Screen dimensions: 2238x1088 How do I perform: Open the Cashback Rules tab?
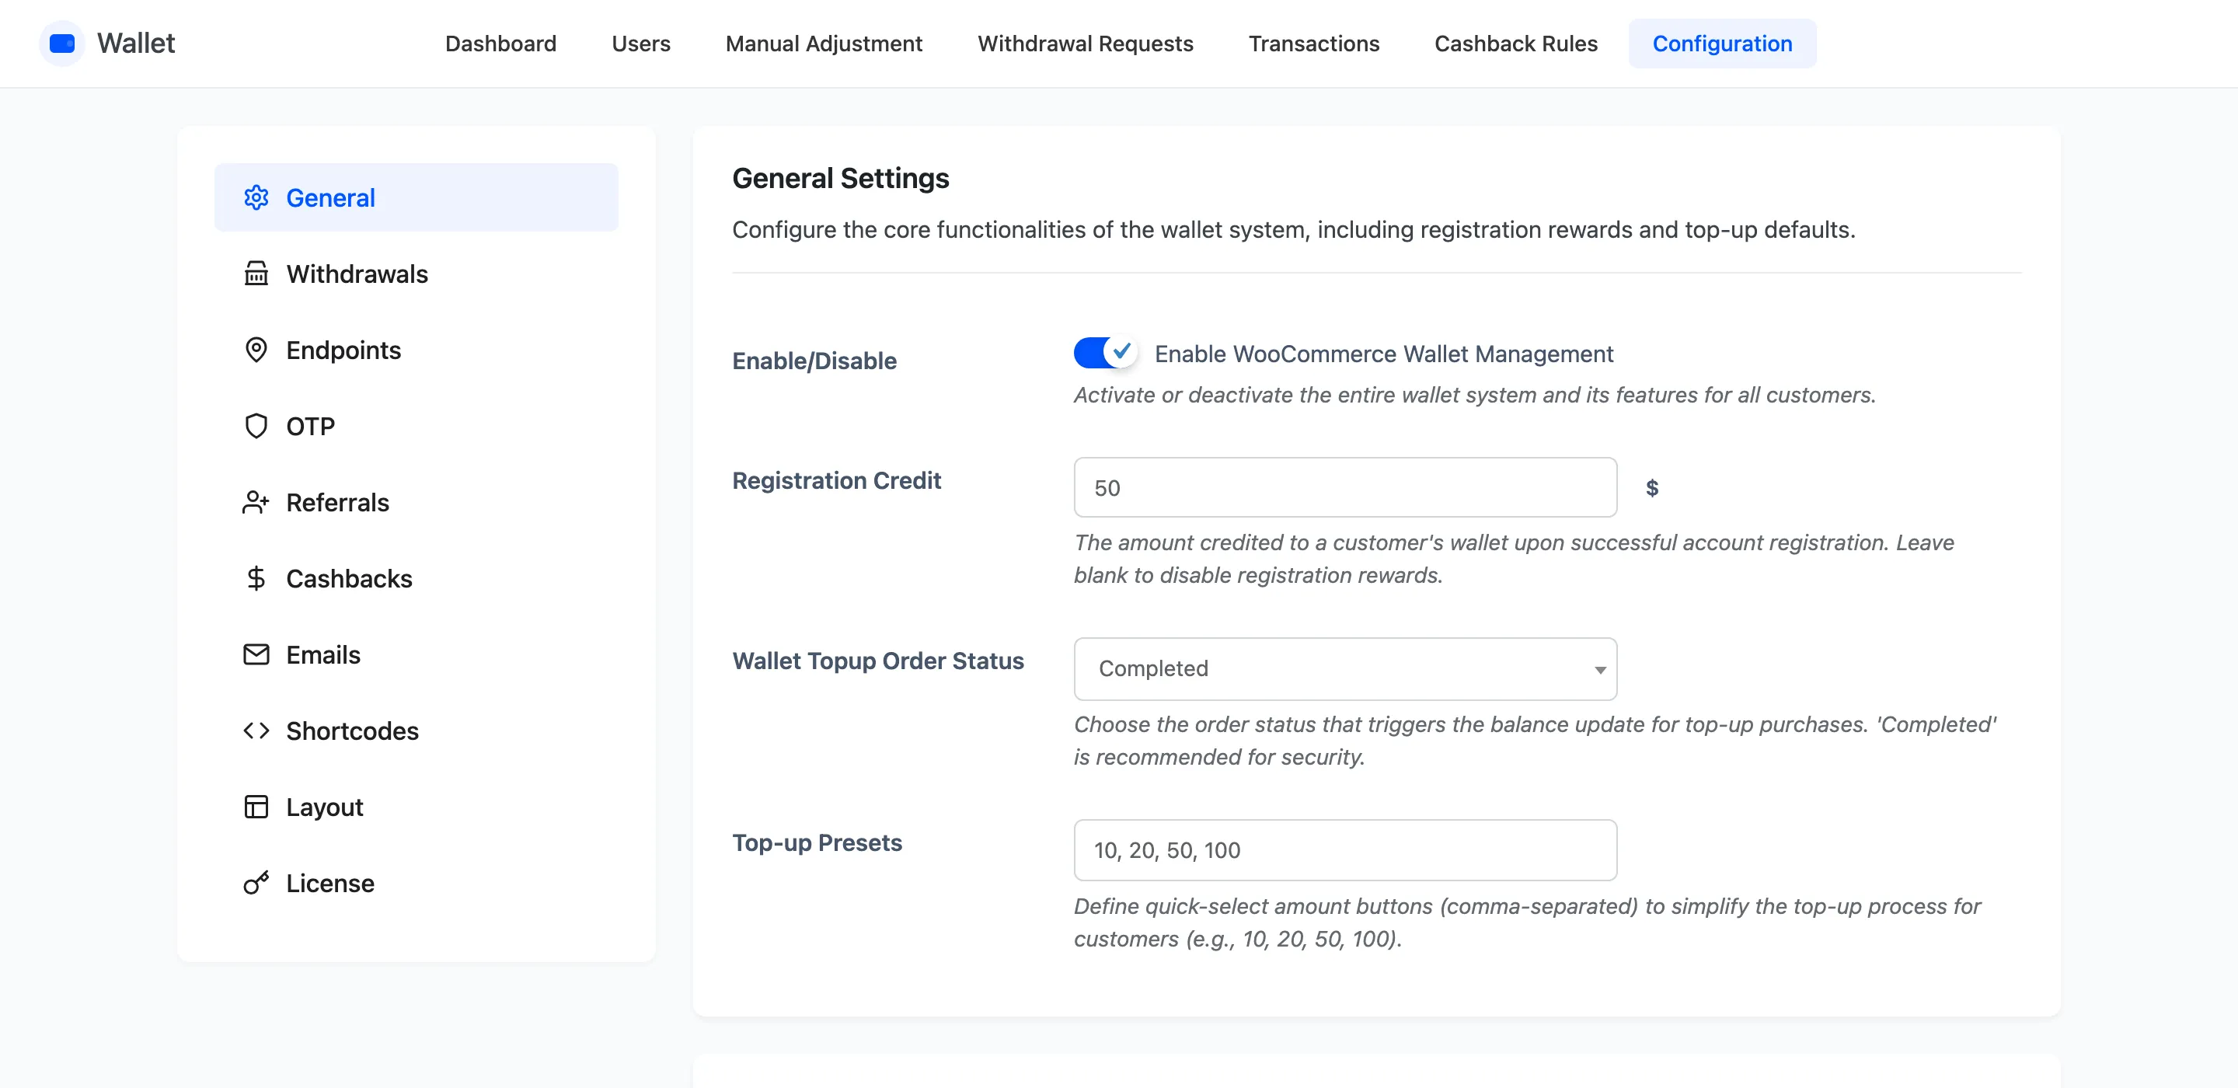point(1515,44)
